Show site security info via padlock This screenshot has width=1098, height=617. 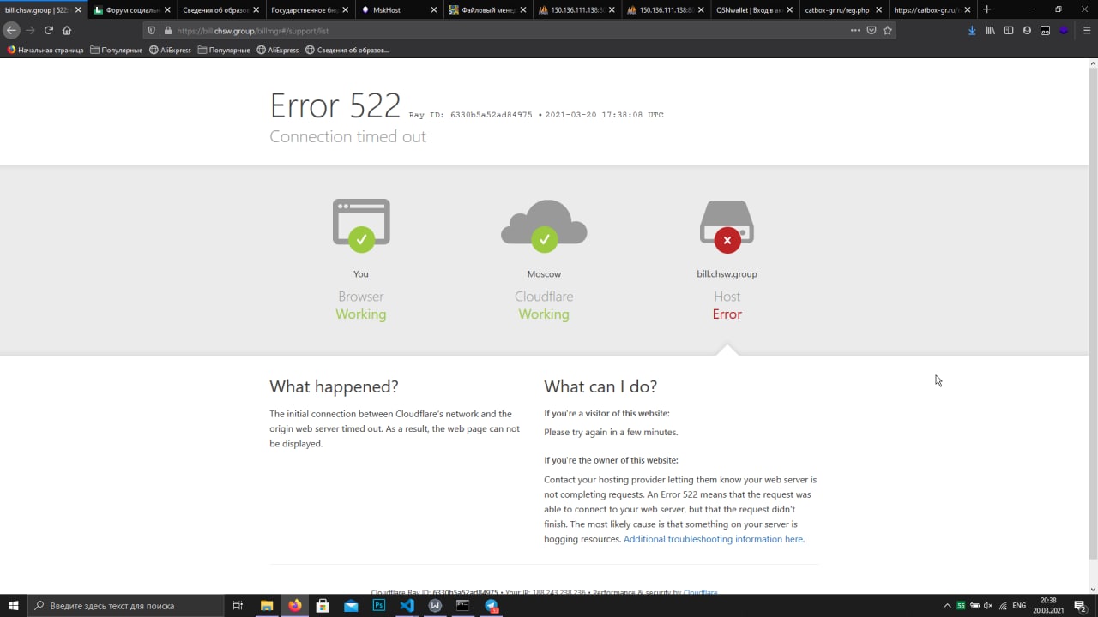(x=167, y=31)
